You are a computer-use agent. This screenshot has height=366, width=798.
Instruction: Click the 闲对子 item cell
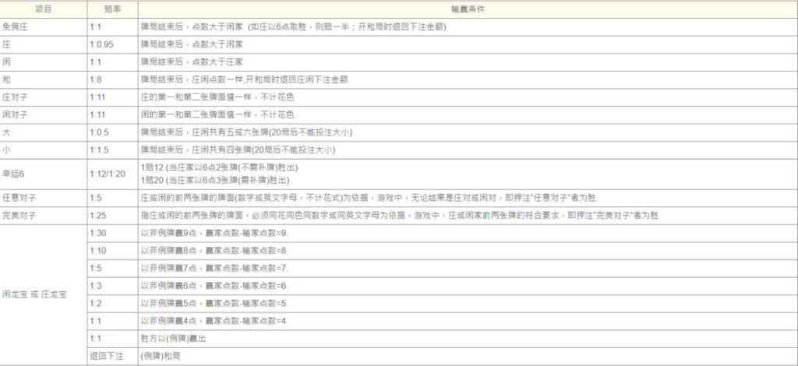(x=16, y=115)
